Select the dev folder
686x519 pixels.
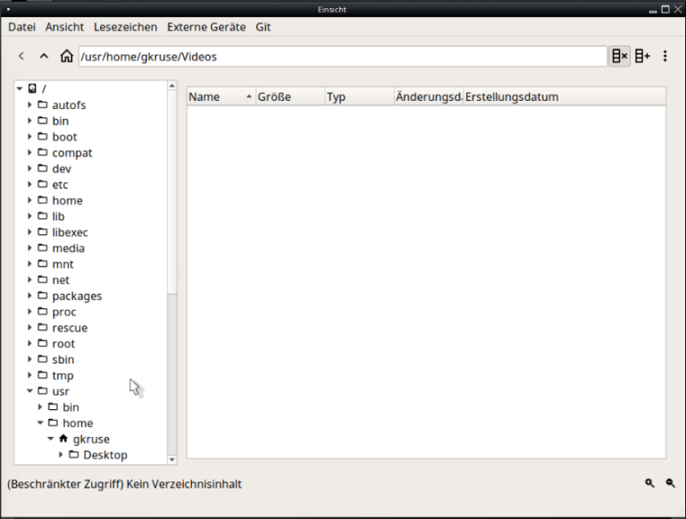(62, 169)
